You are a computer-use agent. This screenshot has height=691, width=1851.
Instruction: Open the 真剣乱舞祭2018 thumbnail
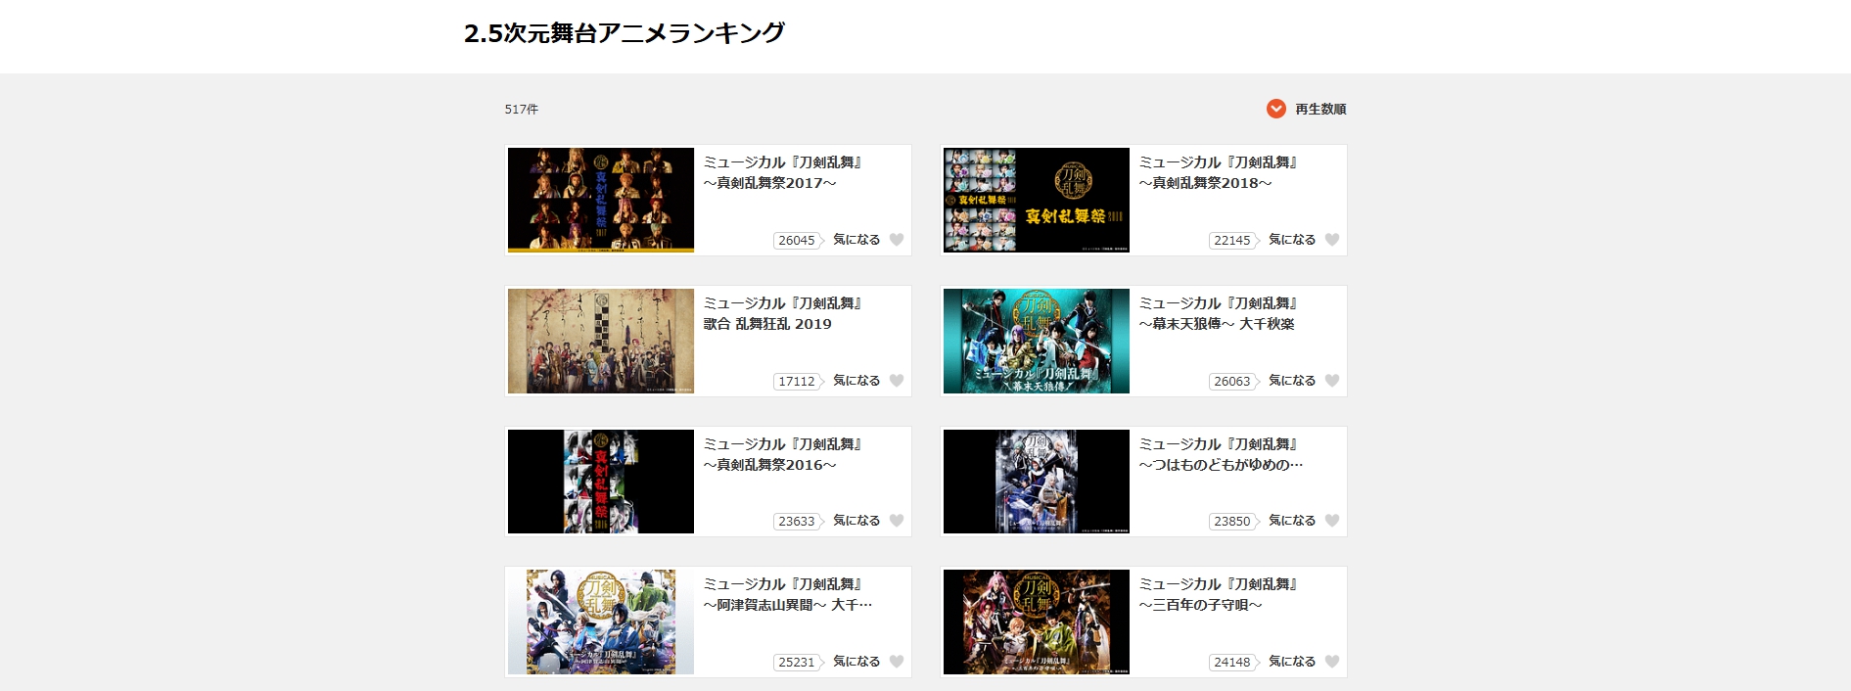[1037, 201]
